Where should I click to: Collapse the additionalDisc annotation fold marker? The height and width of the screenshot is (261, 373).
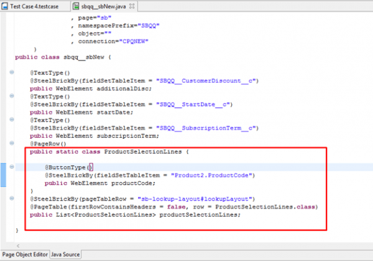tap(12, 72)
